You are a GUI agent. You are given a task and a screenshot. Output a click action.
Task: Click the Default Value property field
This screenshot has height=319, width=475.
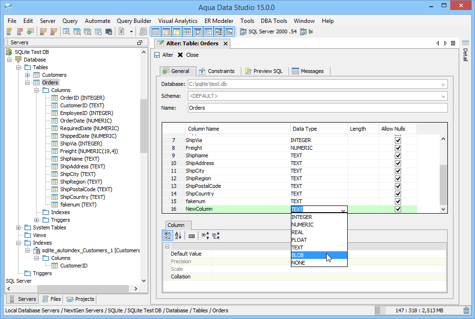pyautogui.click(x=329, y=254)
